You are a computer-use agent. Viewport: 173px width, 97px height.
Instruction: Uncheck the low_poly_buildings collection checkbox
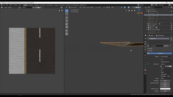[148, 29]
